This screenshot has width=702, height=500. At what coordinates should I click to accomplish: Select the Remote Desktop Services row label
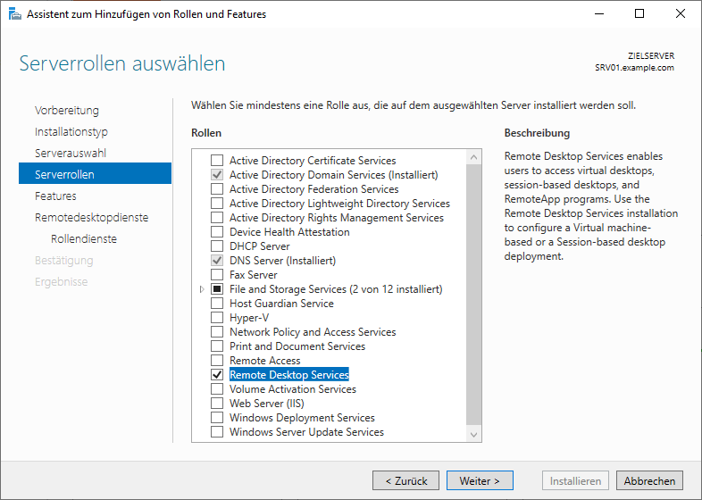288,375
